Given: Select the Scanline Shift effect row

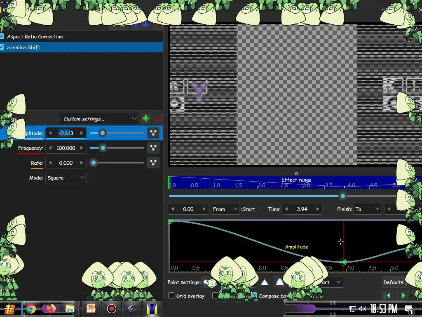Looking at the screenshot, I should 81,47.
